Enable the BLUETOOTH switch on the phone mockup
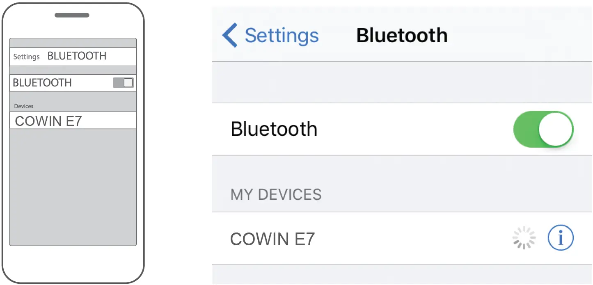 coord(124,82)
